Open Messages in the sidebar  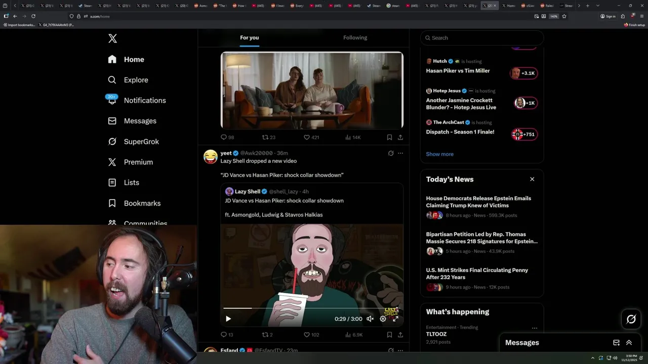(x=133, y=121)
